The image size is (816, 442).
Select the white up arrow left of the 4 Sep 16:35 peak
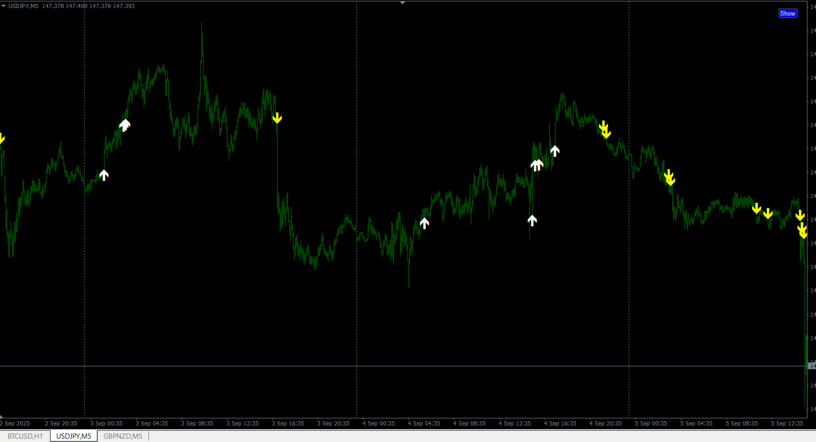pos(555,151)
